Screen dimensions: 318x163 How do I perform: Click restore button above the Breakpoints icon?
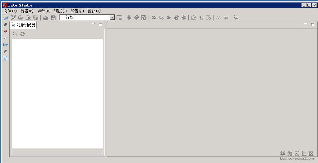[x=6, y=24]
